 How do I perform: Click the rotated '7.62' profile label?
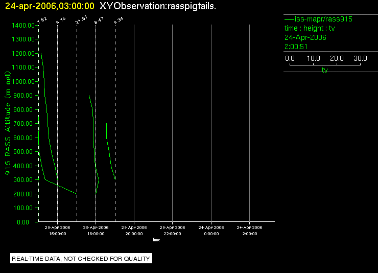click(x=42, y=21)
